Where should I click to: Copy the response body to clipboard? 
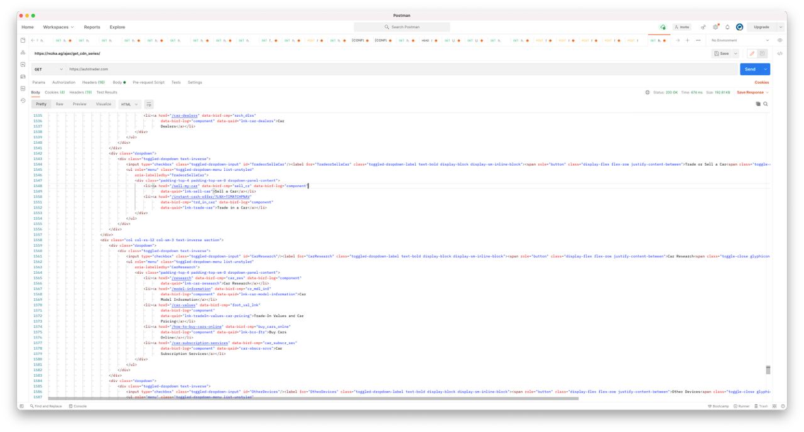coord(758,104)
